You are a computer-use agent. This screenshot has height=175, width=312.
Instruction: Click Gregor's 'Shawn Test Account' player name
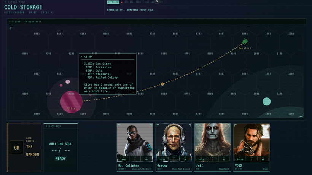(181, 169)
